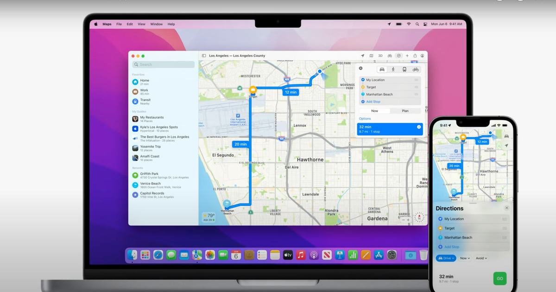The image size is (556, 292).
Task: Click the Search field in sidebar
Action: (x=164, y=64)
